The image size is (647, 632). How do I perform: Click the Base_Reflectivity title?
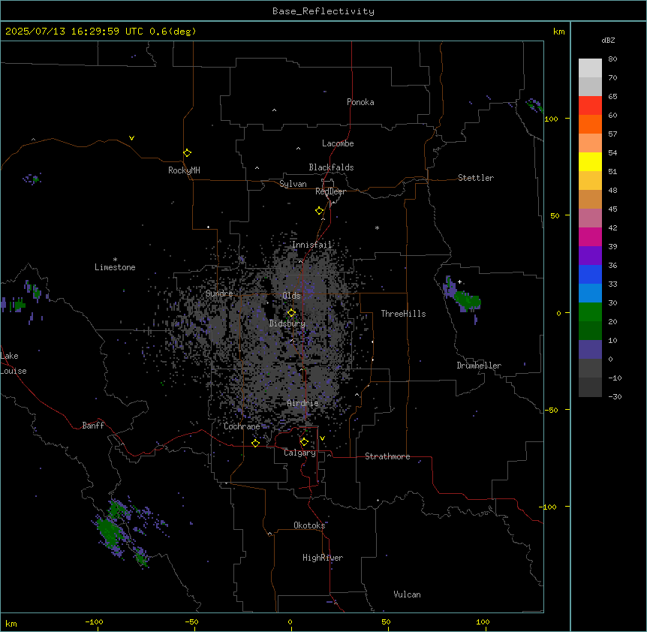coord(323,11)
